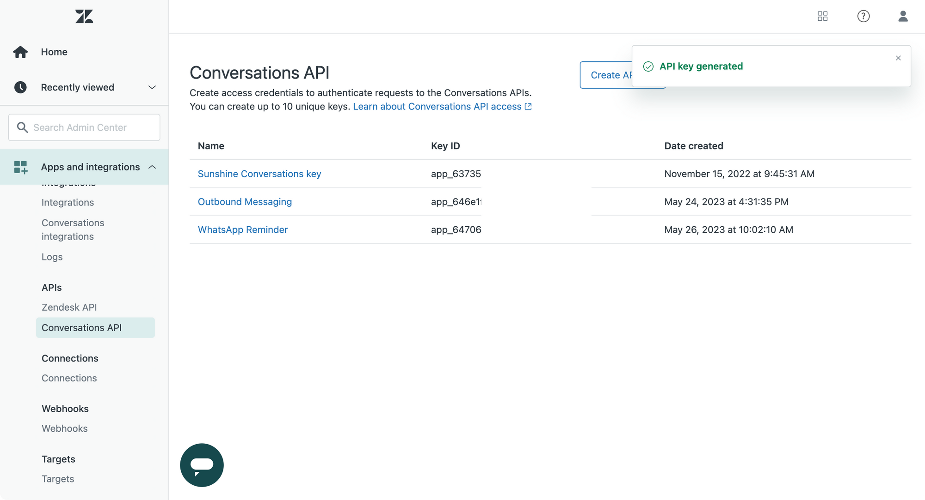Click the Recently viewed clock icon
The height and width of the screenshot is (500, 925).
(x=20, y=87)
